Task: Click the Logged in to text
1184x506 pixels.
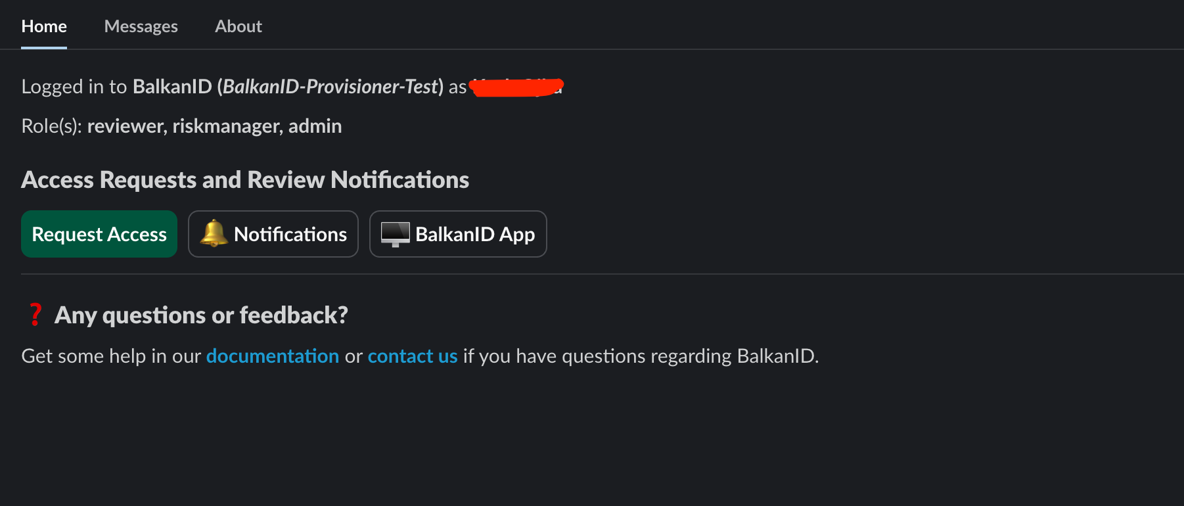Action: tap(74, 87)
